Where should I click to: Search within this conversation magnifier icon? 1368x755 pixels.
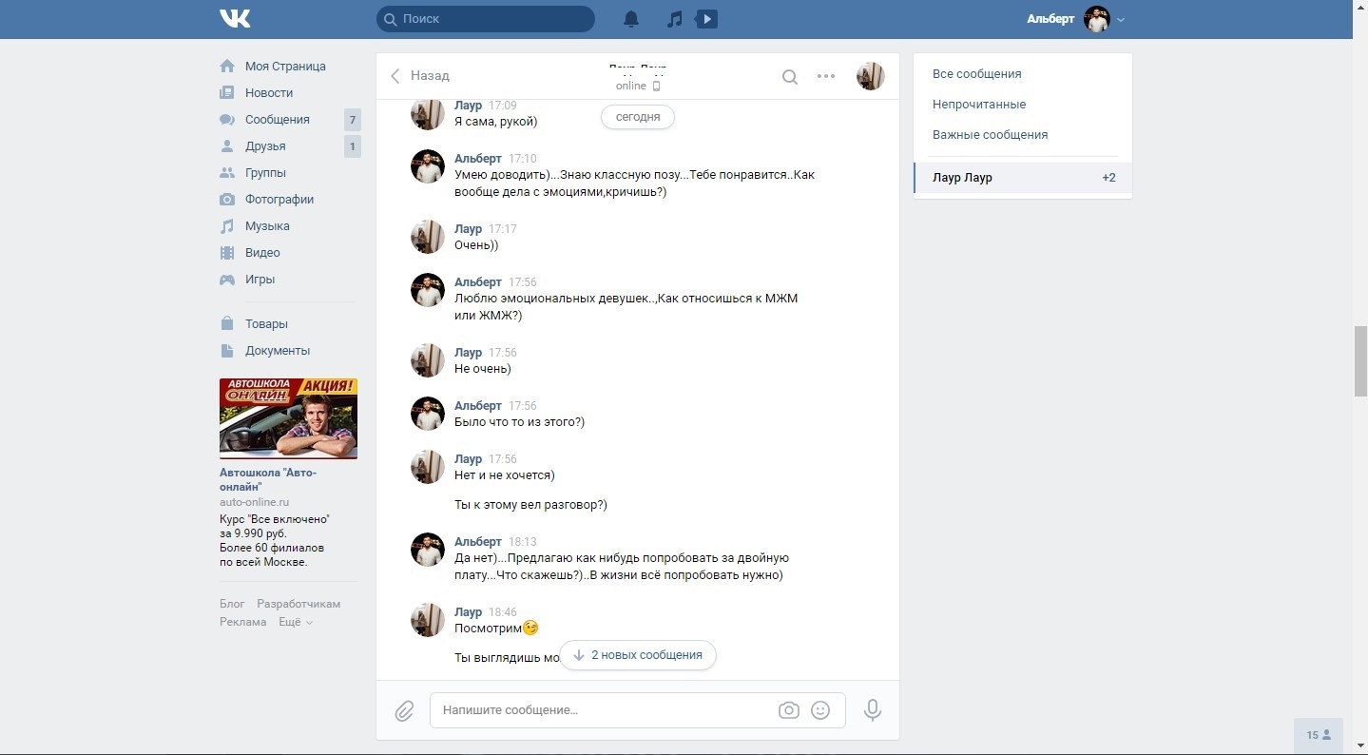point(790,77)
